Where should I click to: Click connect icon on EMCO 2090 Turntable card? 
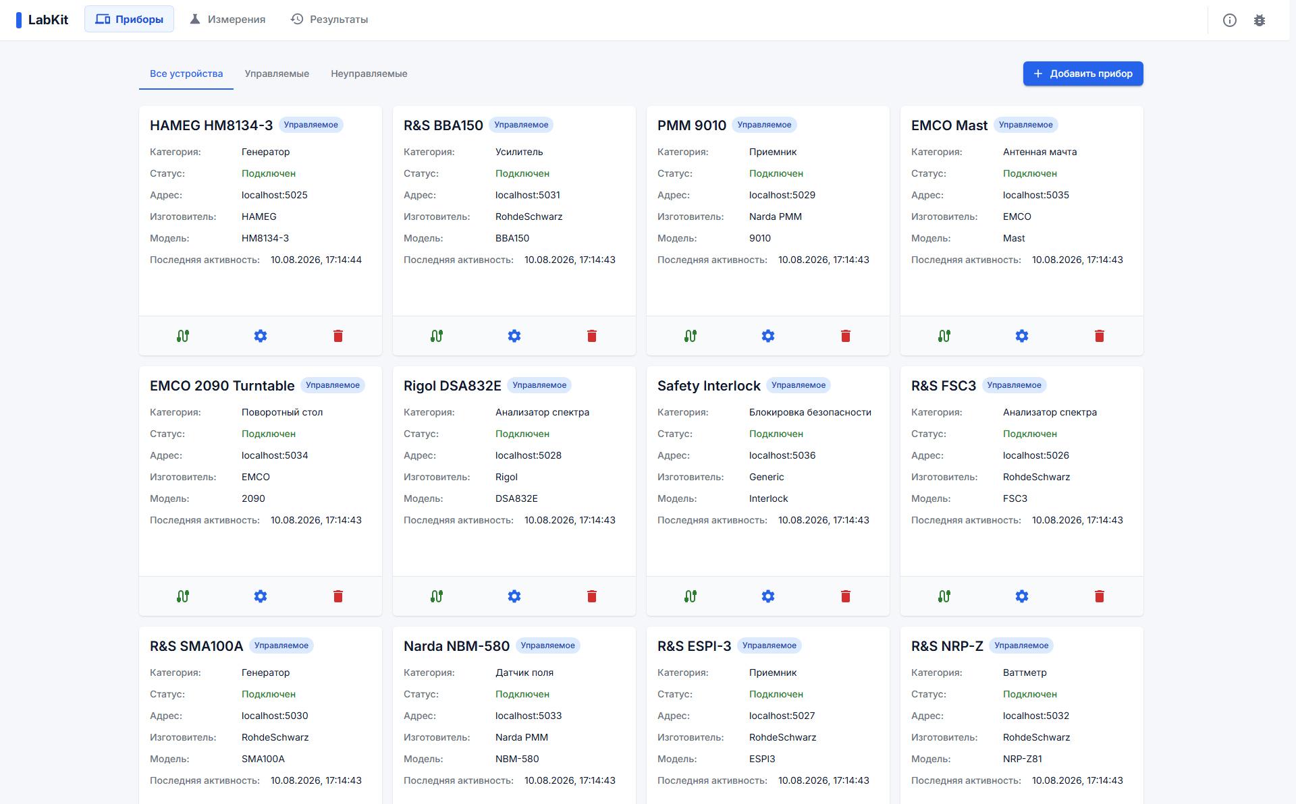point(183,596)
